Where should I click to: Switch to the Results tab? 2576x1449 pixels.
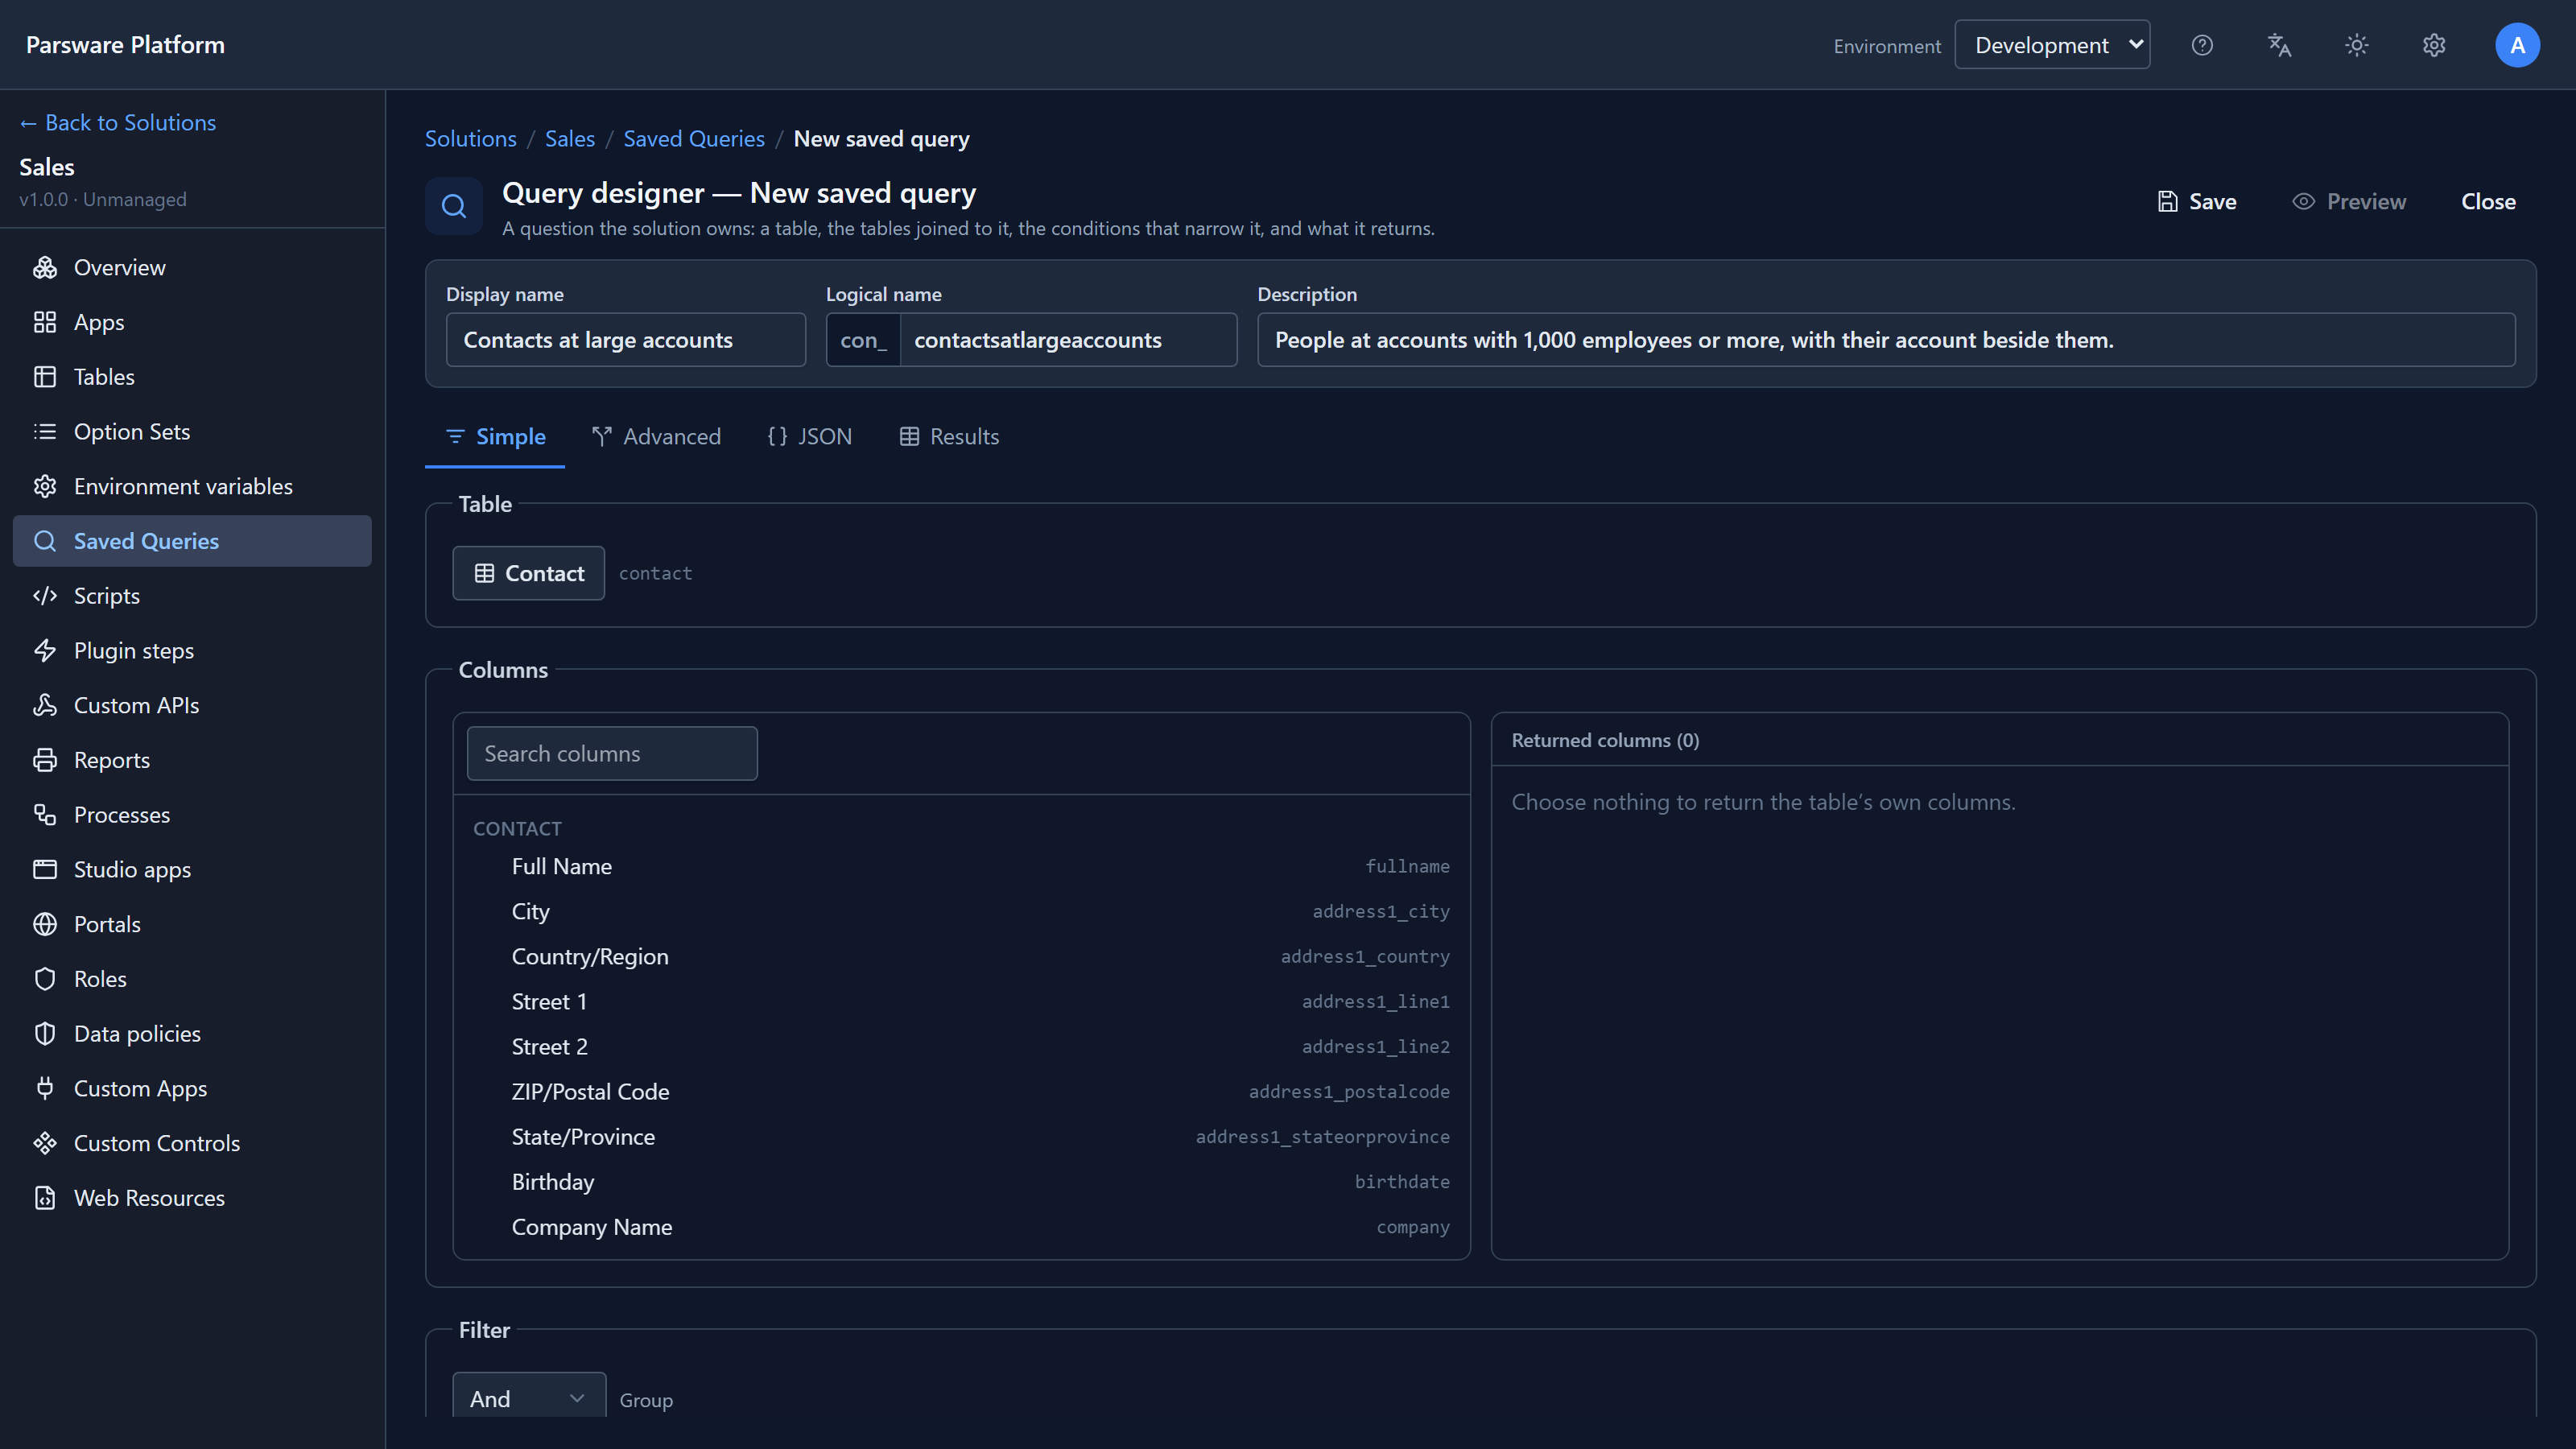coord(949,437)
